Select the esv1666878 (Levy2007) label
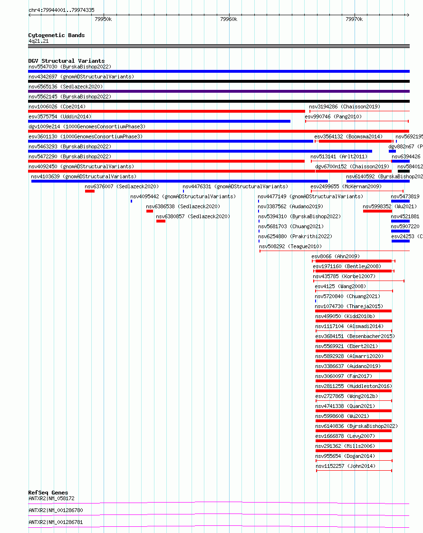This screenshot has height=533, width=423. pos(345,436)
